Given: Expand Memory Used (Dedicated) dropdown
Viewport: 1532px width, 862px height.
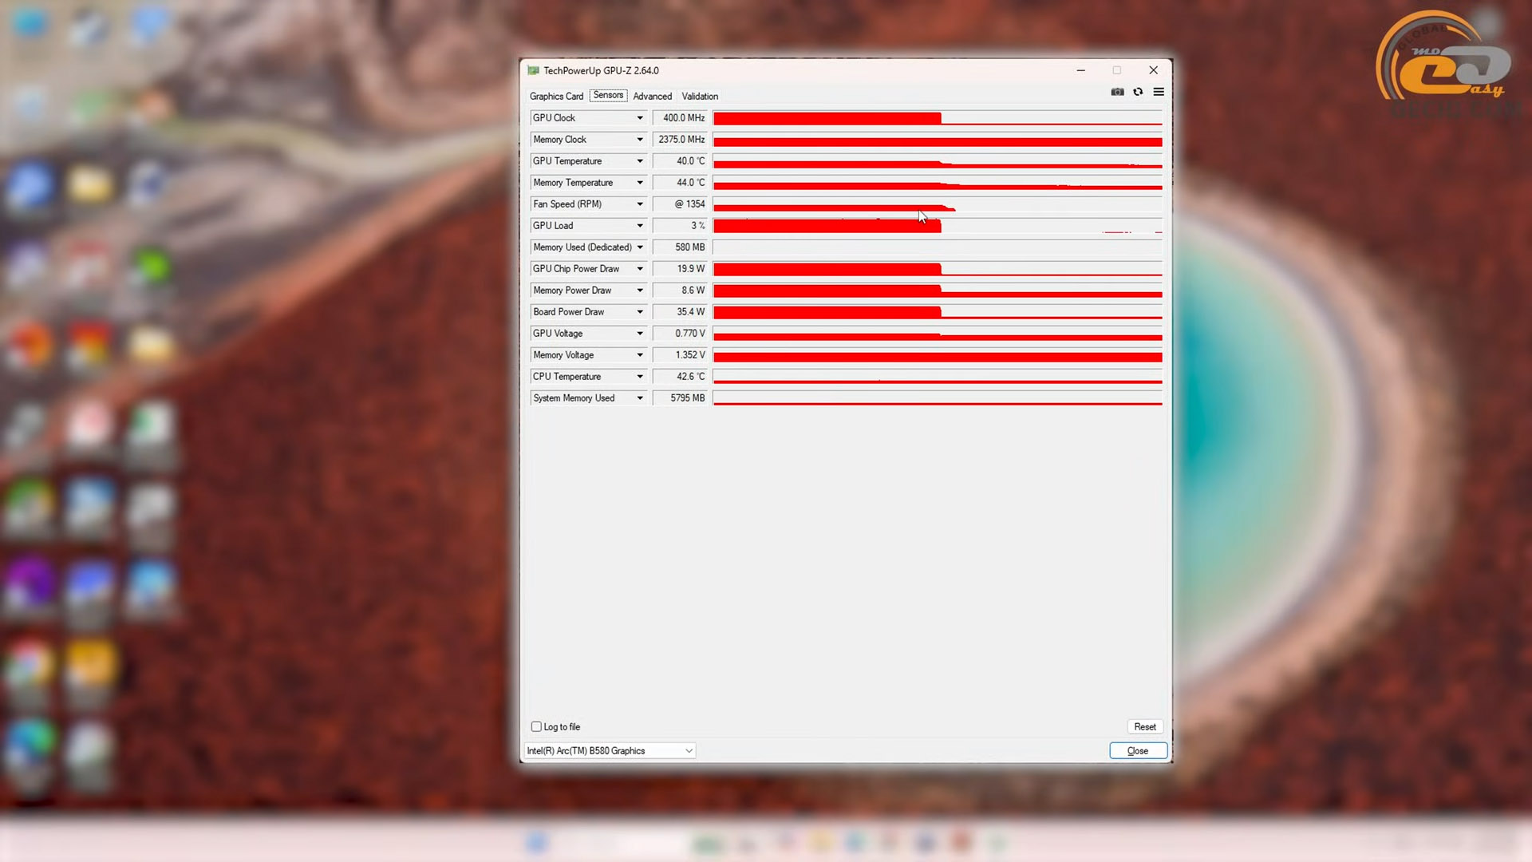Looking at the screenshot, I should click(x=639, y=247).
